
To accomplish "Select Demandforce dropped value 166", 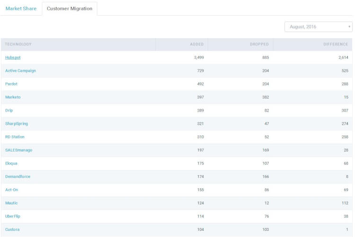I will pos(266,177).
